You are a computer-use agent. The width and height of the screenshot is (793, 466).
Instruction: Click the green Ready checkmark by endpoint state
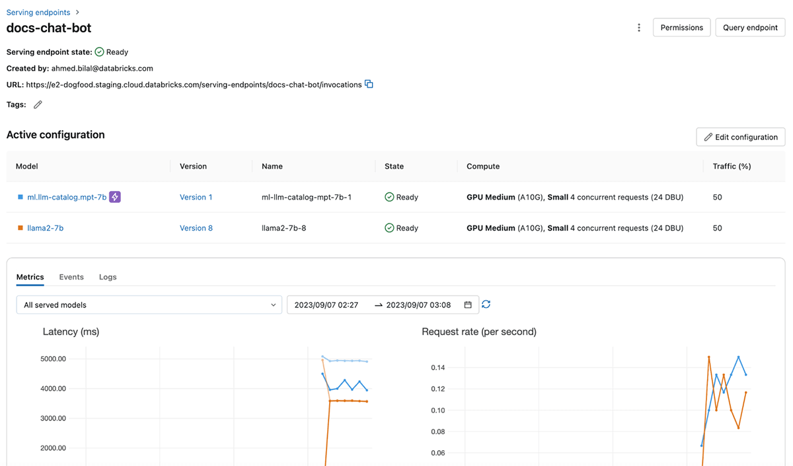[99, 52]
